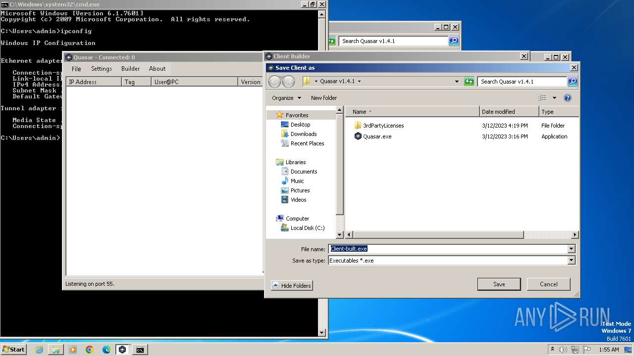The height and width of the screenshot is (356, 634).
Task: Open the Start menu
Action: click(13, 350)
